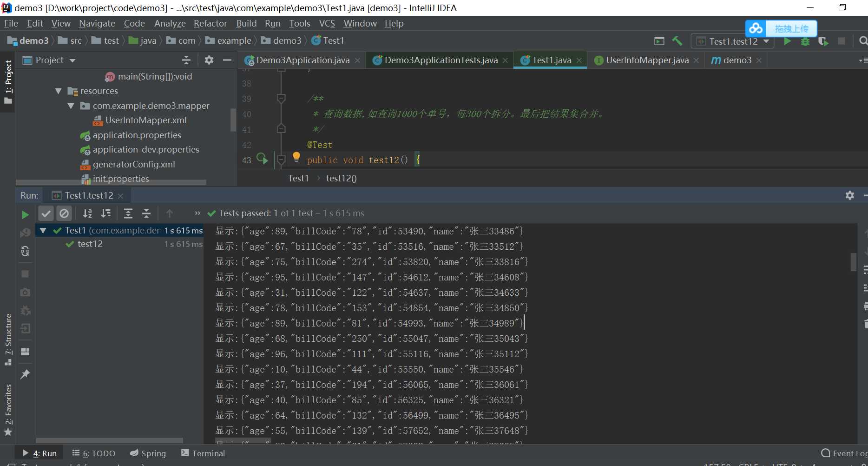Image resolution: width=868 pixels, height=466 pixels.
Task: Start Debug with the bug icon
Action: tap(805, 41)
